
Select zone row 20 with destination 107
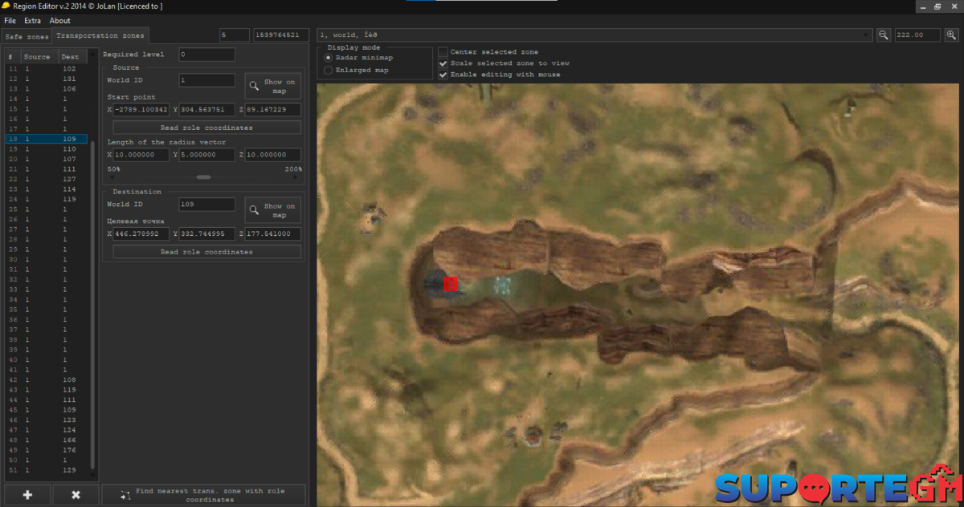[x=46, y=159]
